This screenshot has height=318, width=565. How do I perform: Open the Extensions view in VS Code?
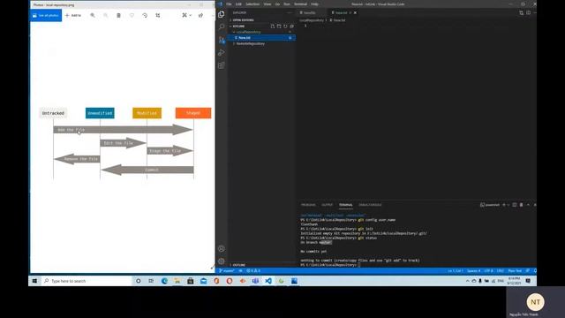tap(222, 65)
